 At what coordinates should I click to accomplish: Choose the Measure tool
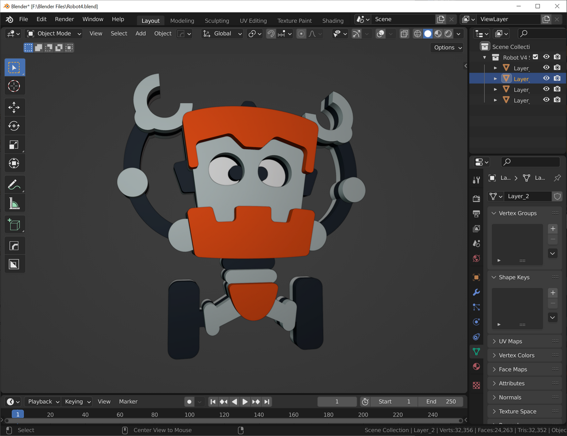(x=14, y=204)
